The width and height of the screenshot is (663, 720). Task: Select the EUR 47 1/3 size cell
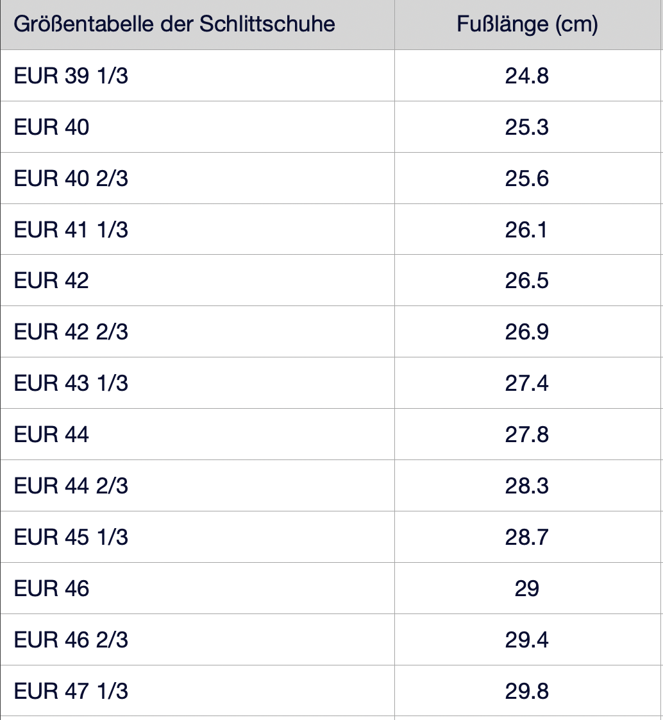pos(71,691)
